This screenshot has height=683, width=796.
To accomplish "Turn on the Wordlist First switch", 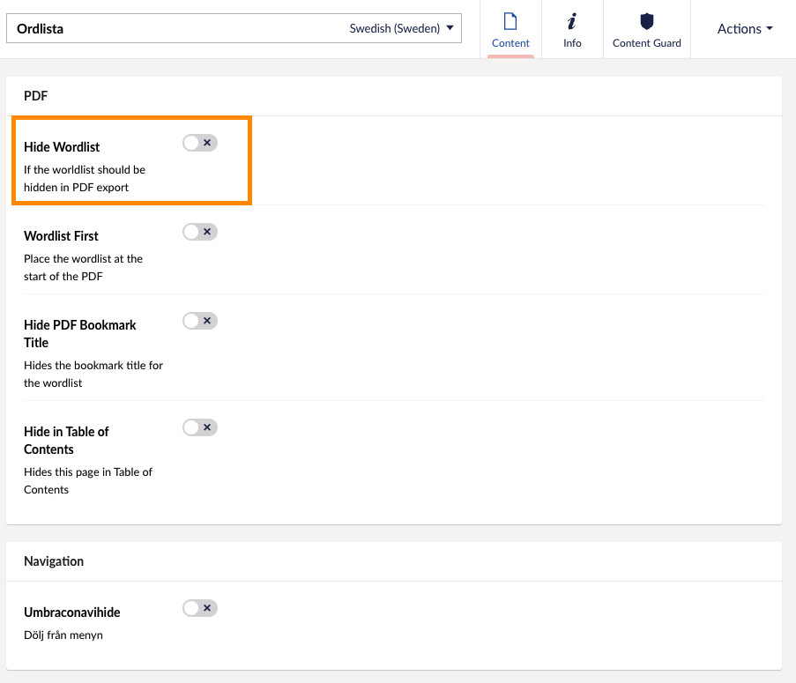I will click(x=200, y=232).
